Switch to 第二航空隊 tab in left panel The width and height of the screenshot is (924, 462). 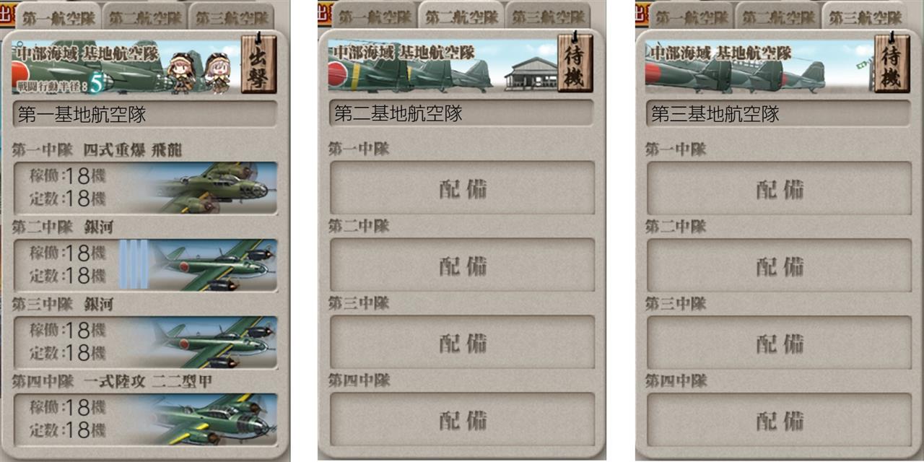pos(144,17)
